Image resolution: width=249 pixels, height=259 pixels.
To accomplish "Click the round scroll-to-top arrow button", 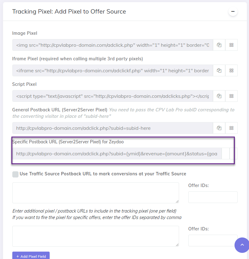I will click(242, 245).
